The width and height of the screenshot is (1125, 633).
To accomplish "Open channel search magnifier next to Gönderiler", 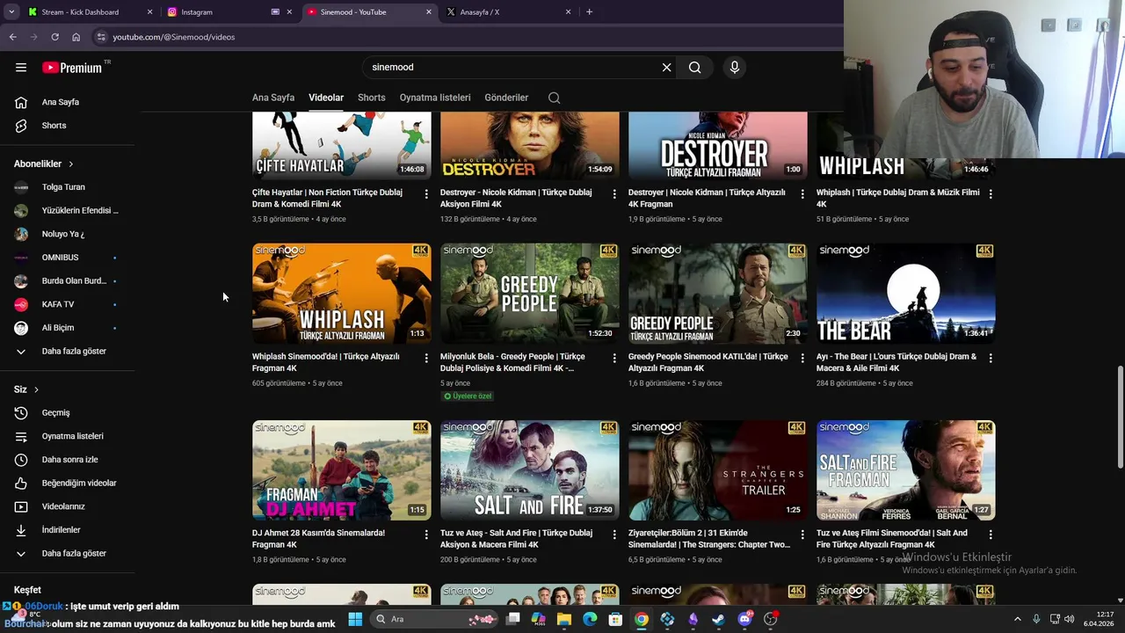I will click(554, 98).
